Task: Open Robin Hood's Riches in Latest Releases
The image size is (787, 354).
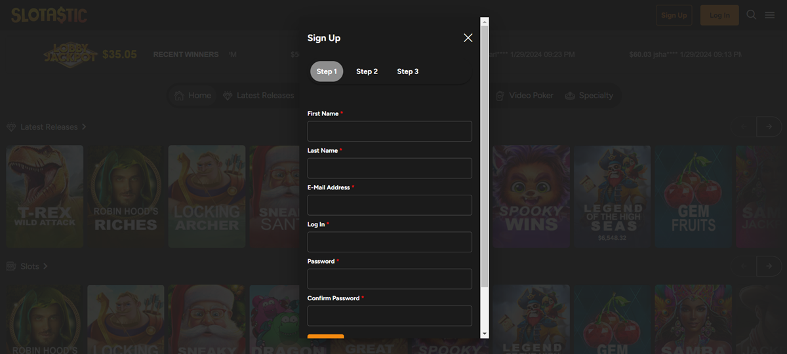Action: click(x=126, y=196)
